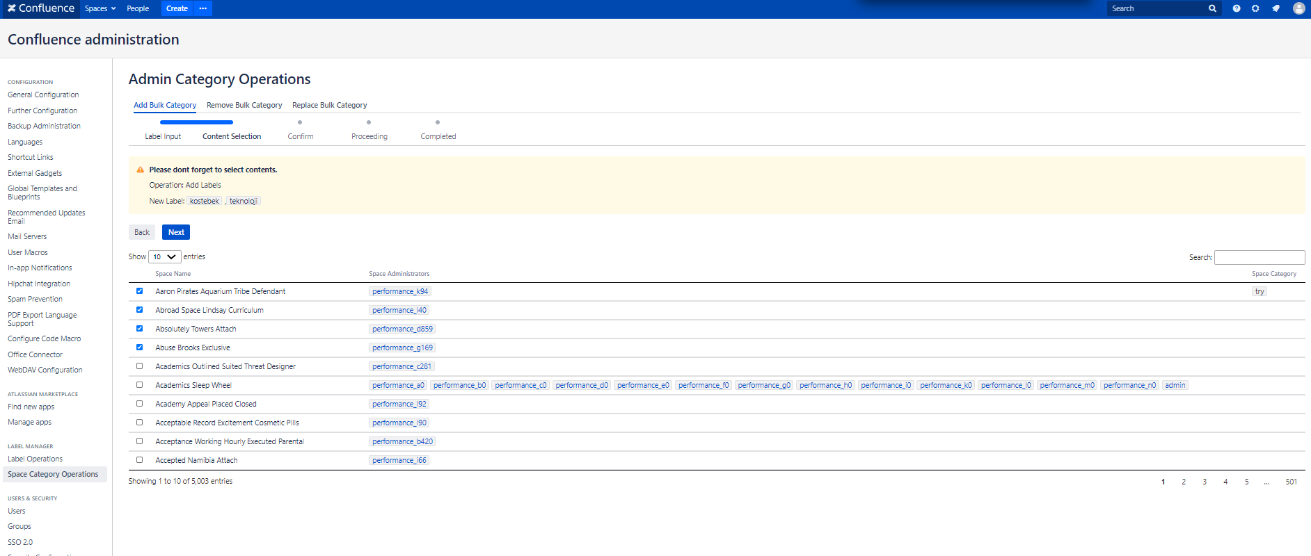1311x556 pixels.
Task: Open Label Operations in sidebar
Action: pyautogui.click(x=35, y=459)
